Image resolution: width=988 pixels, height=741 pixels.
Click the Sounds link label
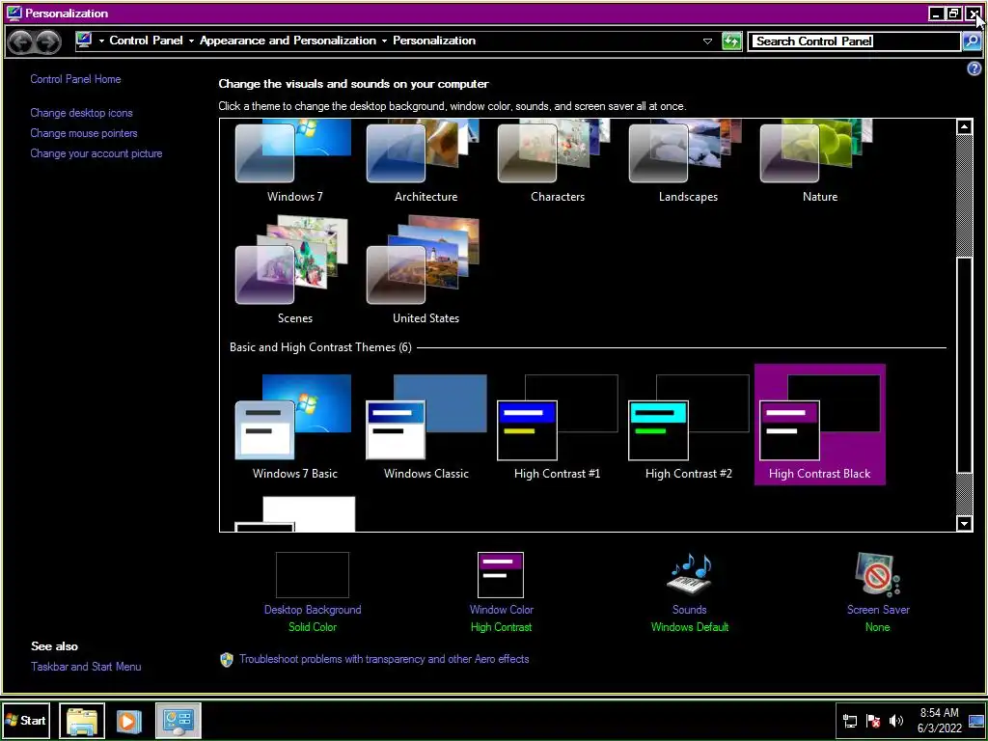tap(689, 610)
